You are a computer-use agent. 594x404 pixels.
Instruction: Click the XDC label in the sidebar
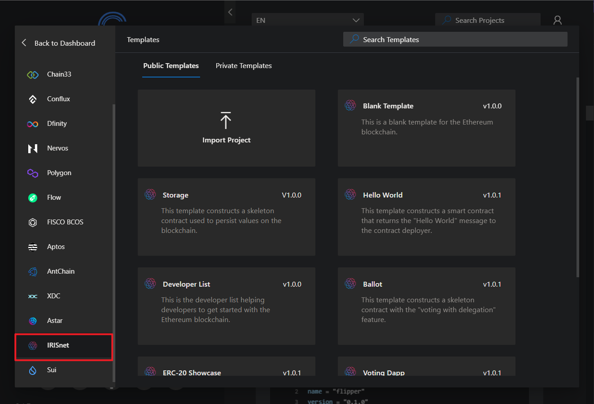(x=54, y=296)
